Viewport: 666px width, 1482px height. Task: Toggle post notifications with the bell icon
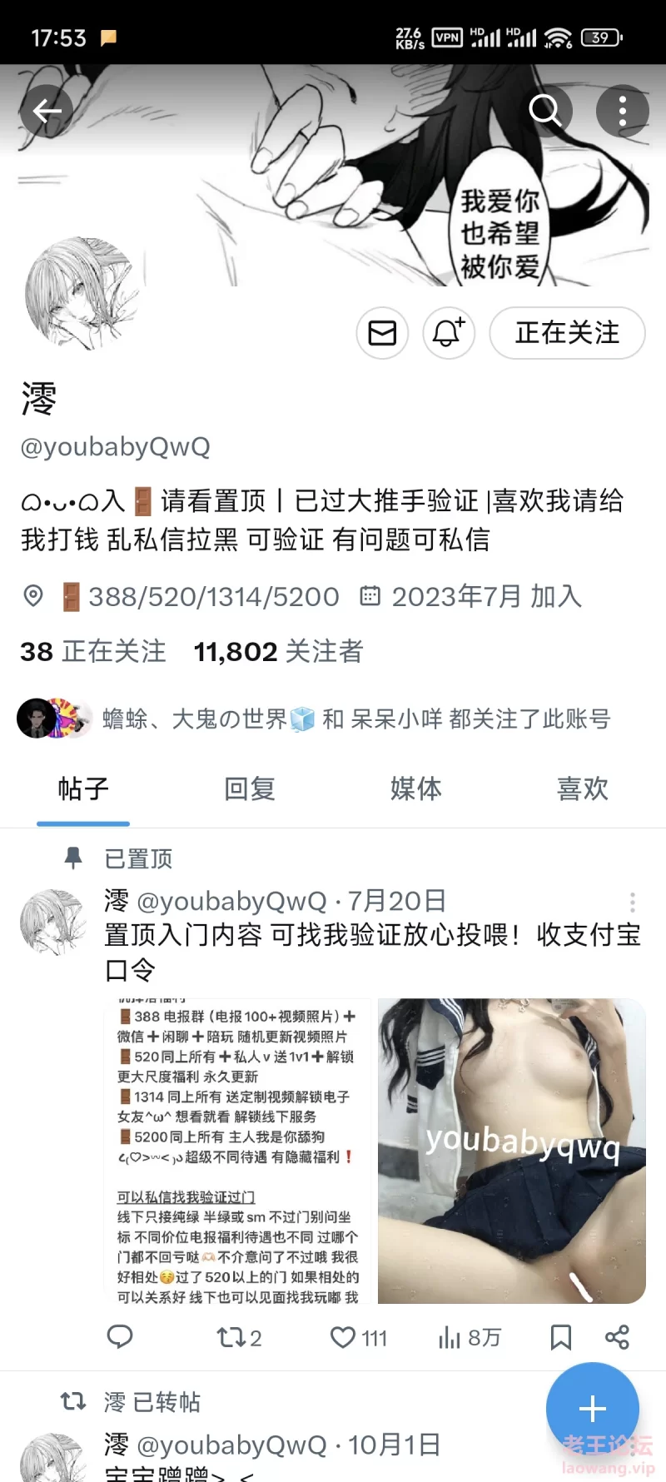(449, 333)
